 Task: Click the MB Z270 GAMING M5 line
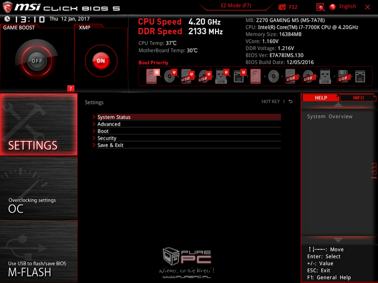pyautogui.click(x=285, y=20)
